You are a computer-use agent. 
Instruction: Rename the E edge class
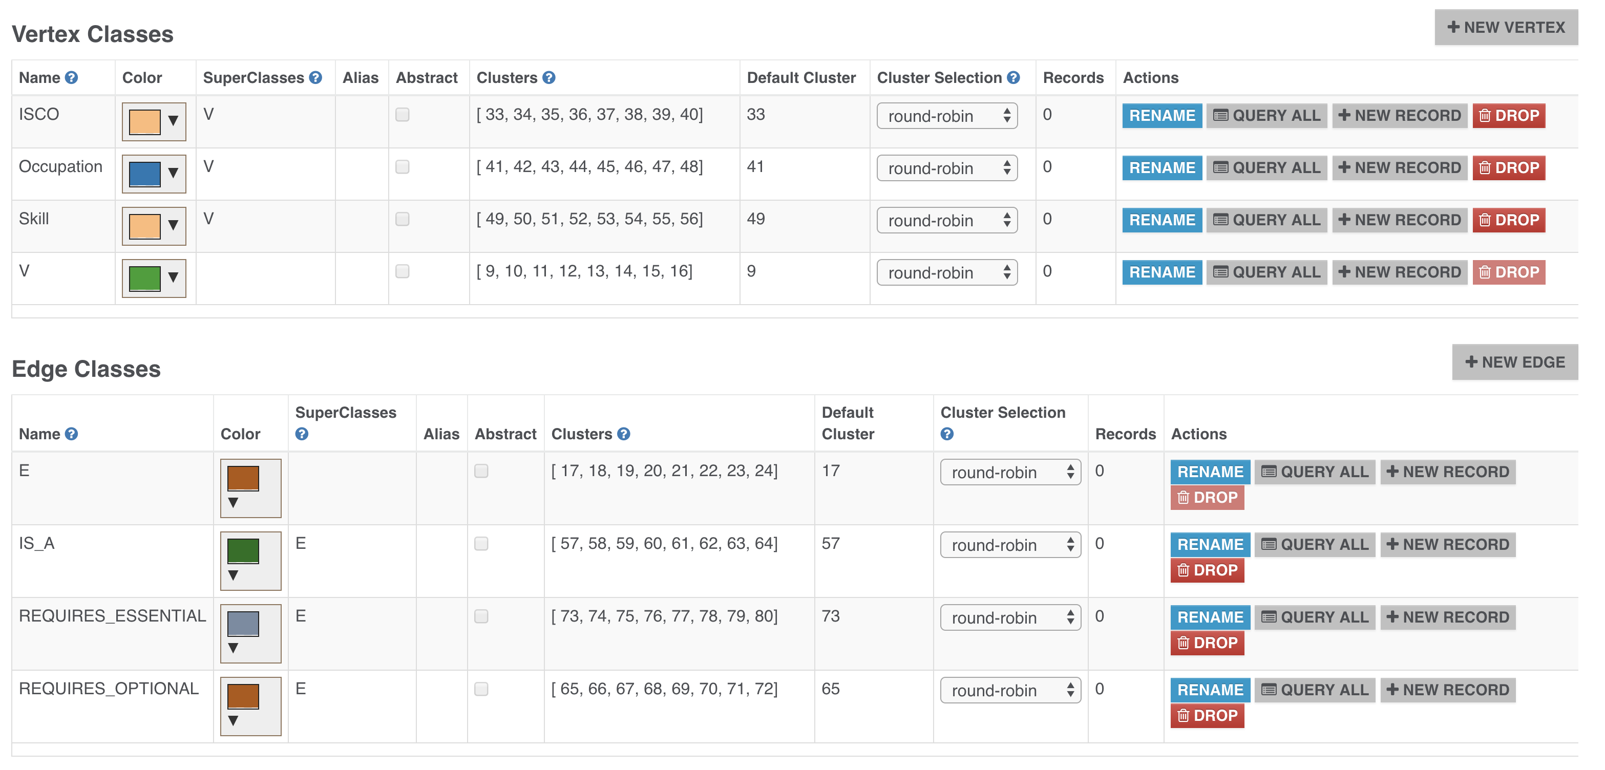[1210, 472]
